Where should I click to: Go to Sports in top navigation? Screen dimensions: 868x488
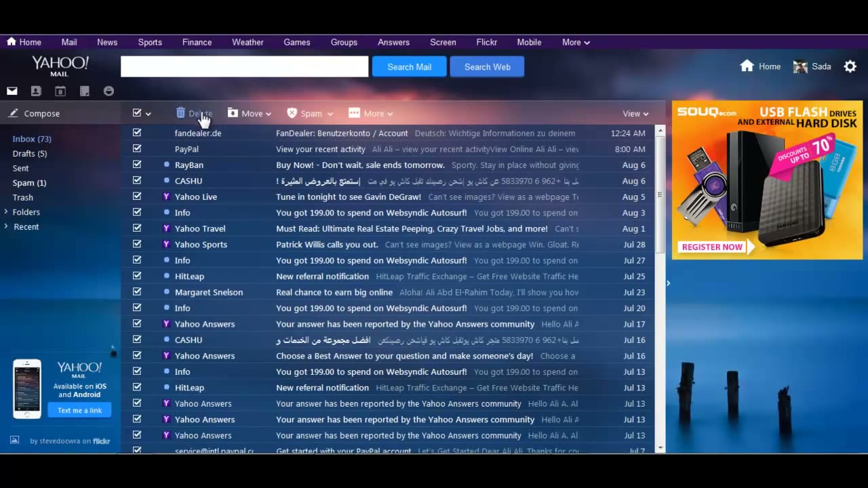150,42
